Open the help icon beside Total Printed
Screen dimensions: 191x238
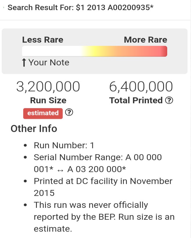pyautogui.click(x=169, y=100)
